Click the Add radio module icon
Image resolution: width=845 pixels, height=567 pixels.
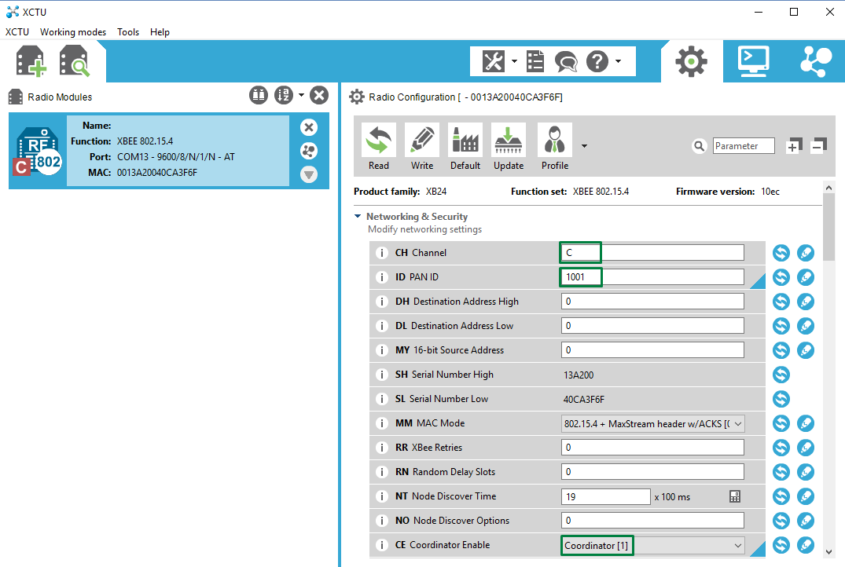coord(31,61)
